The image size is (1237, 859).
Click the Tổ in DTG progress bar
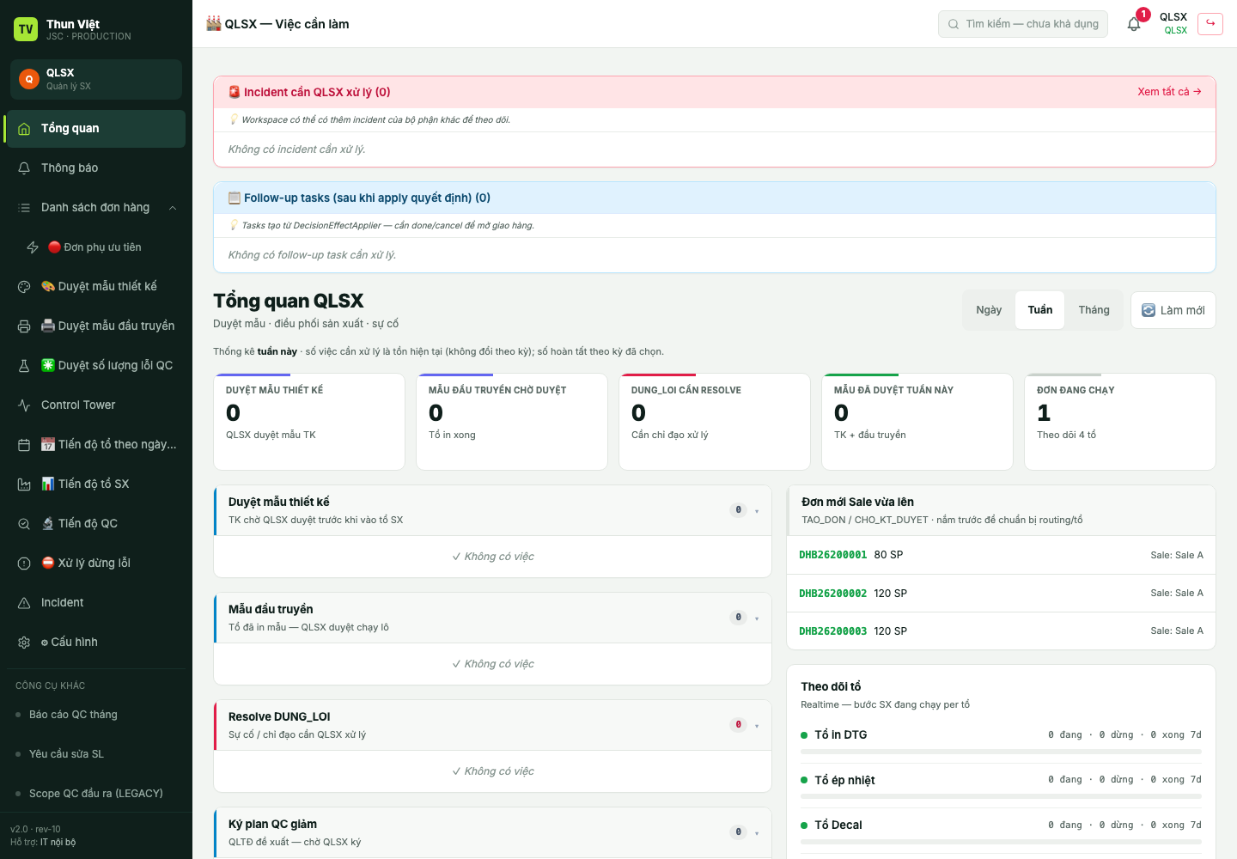(x=1001, y=752)
